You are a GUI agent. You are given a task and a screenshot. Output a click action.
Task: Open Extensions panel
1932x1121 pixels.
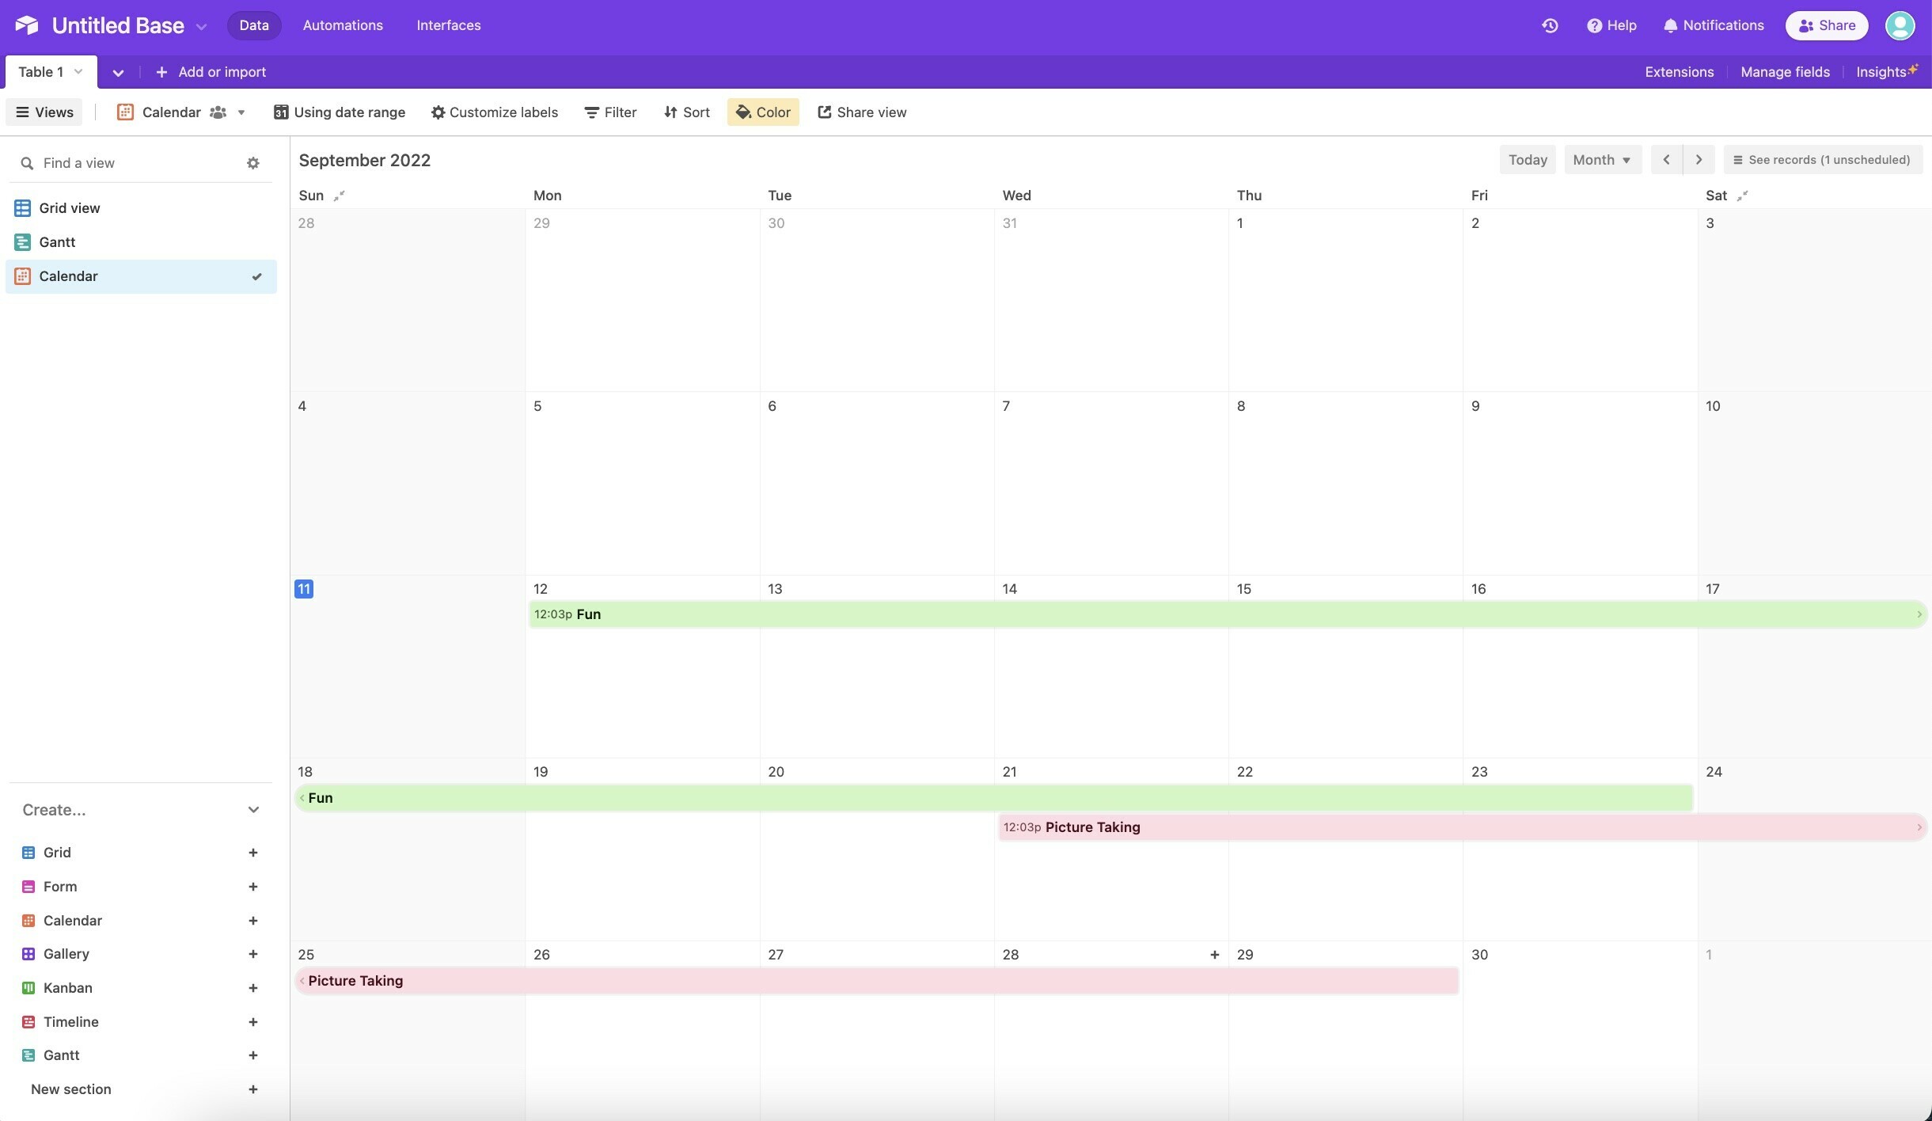[x=1679, y=72]
